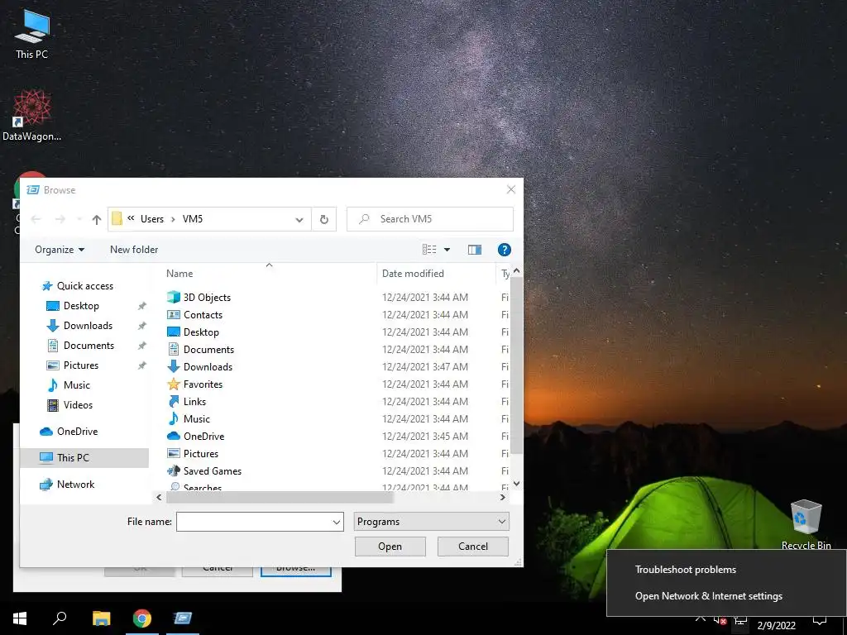Click the Search VM5 box
This screenshot has height=635, width=847.
tap(430, 219)
